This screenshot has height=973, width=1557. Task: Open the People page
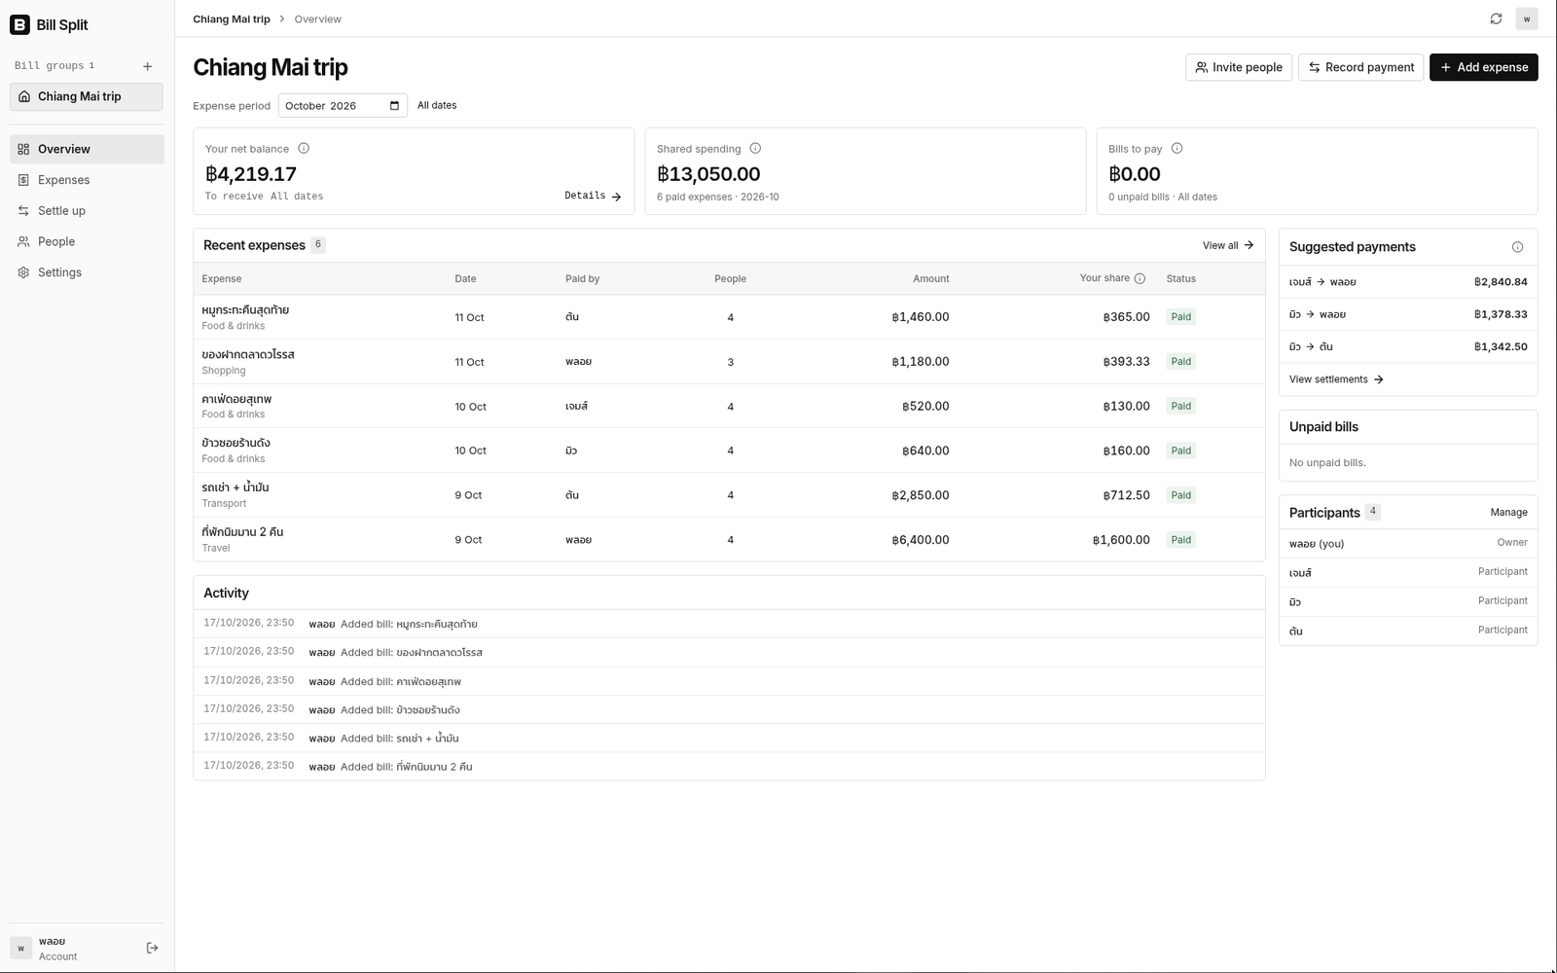tap(87, 241)
